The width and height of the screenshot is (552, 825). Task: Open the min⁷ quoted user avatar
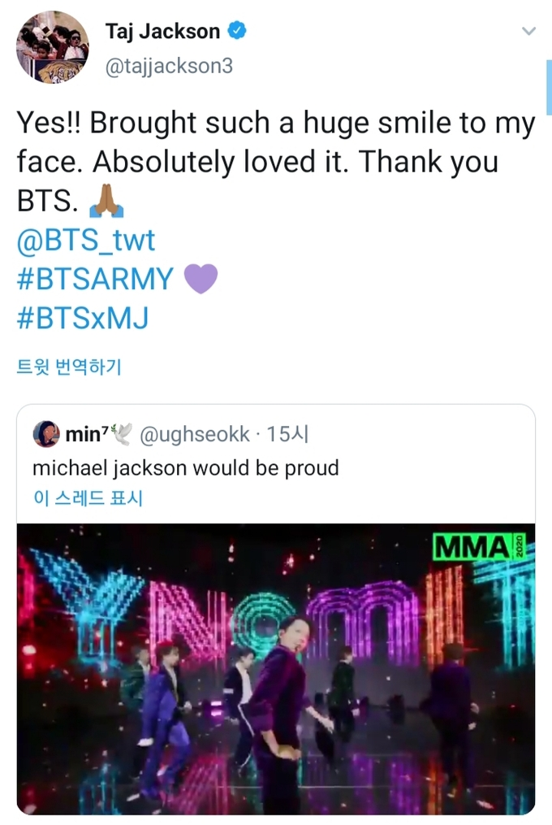(x=45, y=435)
